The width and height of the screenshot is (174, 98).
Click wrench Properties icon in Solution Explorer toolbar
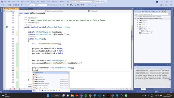[162, 11]
